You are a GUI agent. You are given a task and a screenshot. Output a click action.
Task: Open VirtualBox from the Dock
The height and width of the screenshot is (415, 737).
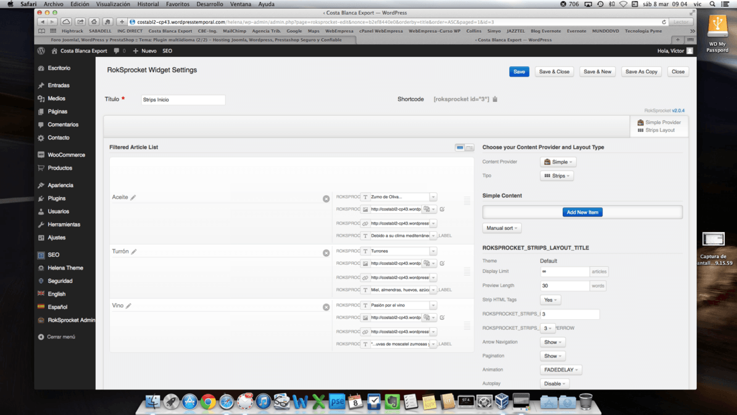tap(502, 402)
